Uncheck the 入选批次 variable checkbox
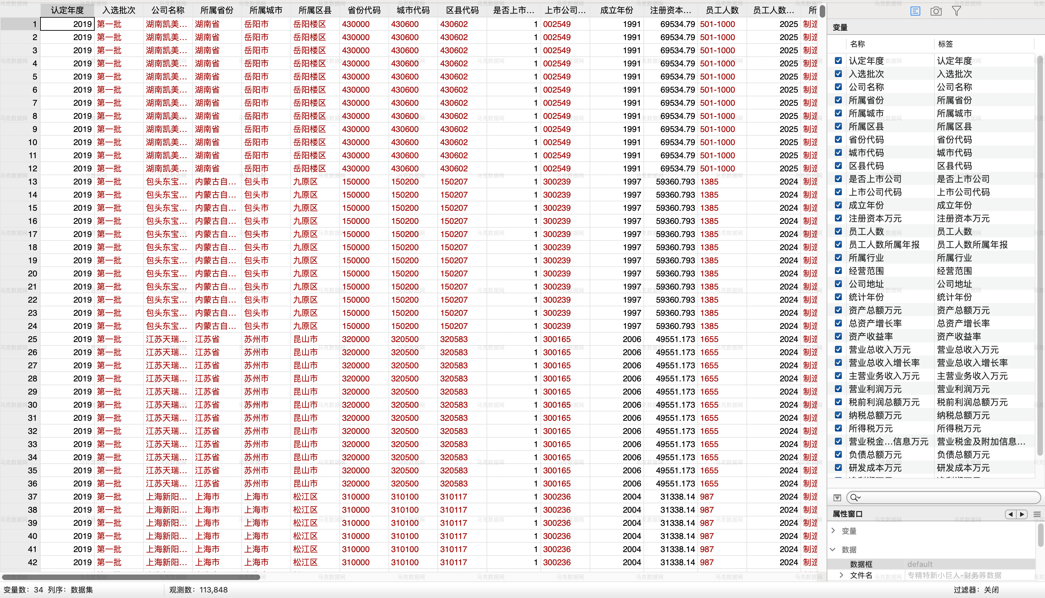 pyautogui.click(x=838, y=74)
